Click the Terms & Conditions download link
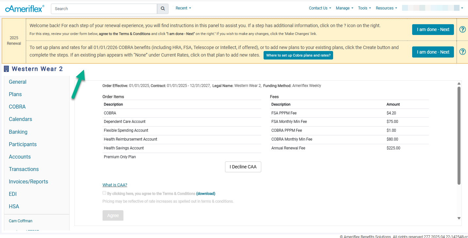 tap(206, 194)
